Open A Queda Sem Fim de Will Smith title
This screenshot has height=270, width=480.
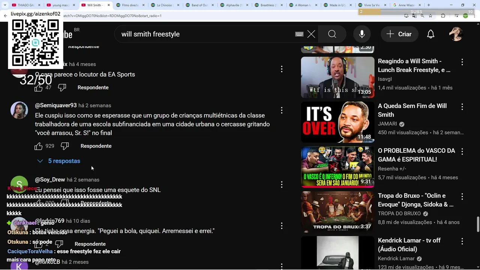point(412,110)
